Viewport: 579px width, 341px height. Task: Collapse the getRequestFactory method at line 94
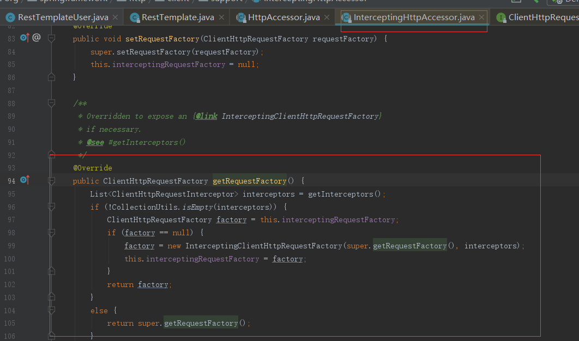[x=52, y=181]
